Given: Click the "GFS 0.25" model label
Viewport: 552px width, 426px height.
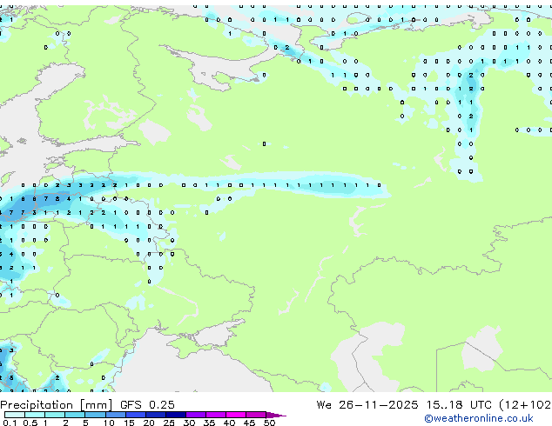Looking at the screenshot, I should (x=147, y=405).
